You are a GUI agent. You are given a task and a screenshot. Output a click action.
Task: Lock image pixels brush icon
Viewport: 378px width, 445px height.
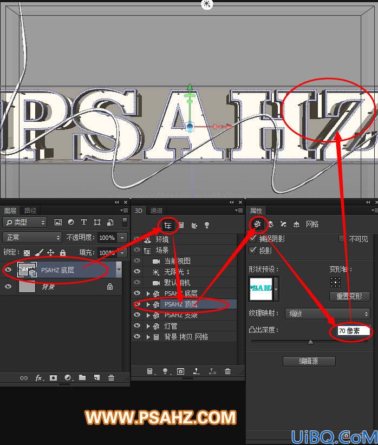pos(39,252)
